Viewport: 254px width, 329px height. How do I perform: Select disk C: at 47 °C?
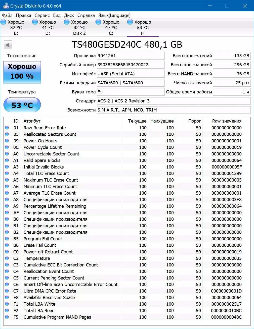[111, 28]
